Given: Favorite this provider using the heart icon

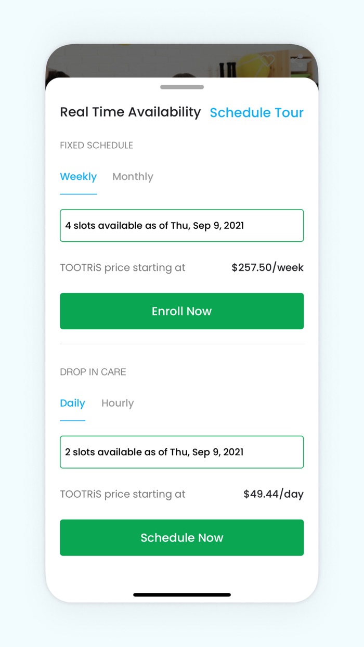Looking at the screenshot, I should point(267,60).
